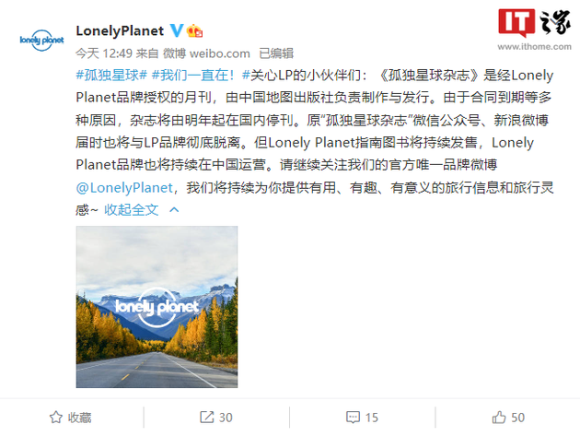The height and width of the screenshot is (436, 580).
Task: Click the 收起全文 collapse link
Action: [x=131, y=209]
